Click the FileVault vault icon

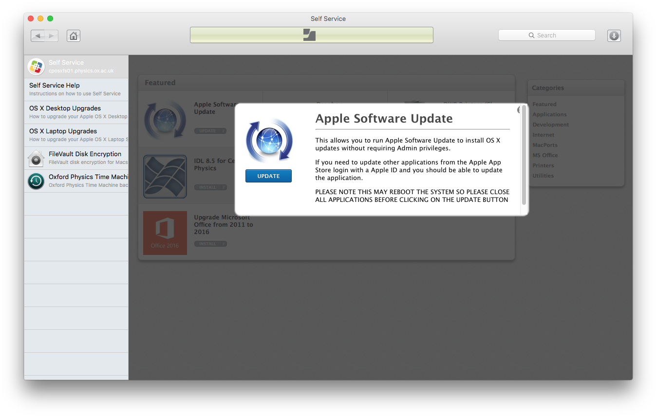[36, 158]
